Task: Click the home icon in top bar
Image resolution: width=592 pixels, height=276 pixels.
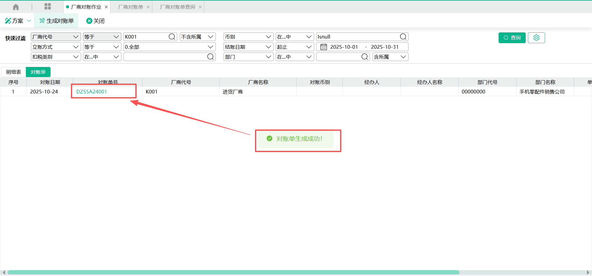Action: (x=16, y=7)
